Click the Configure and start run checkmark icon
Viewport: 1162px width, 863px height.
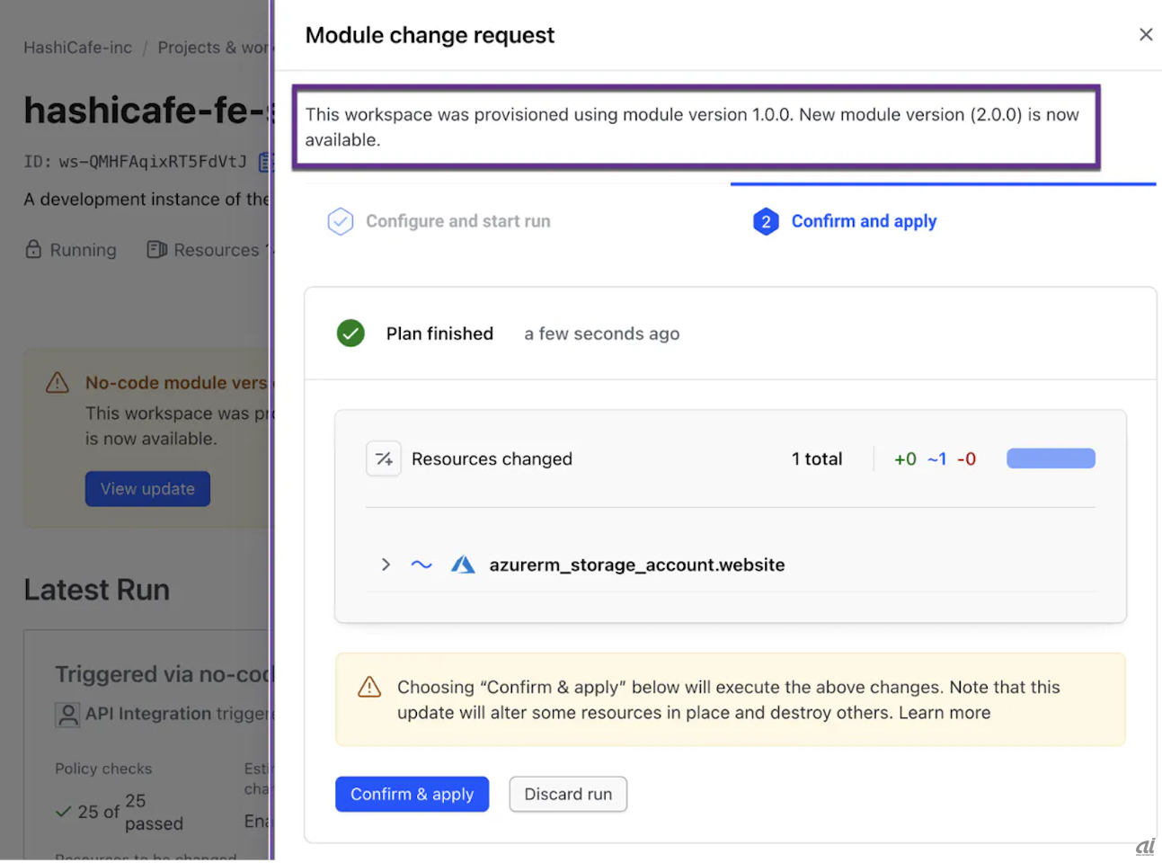pos(341,221)
